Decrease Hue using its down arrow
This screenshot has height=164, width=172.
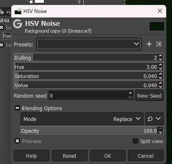pyautogui.click(x=161, y=68)
